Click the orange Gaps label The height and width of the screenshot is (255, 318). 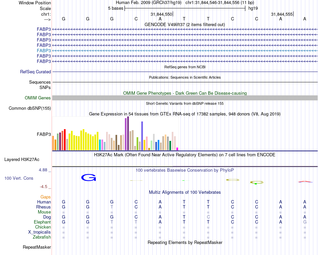coord(46,197)
